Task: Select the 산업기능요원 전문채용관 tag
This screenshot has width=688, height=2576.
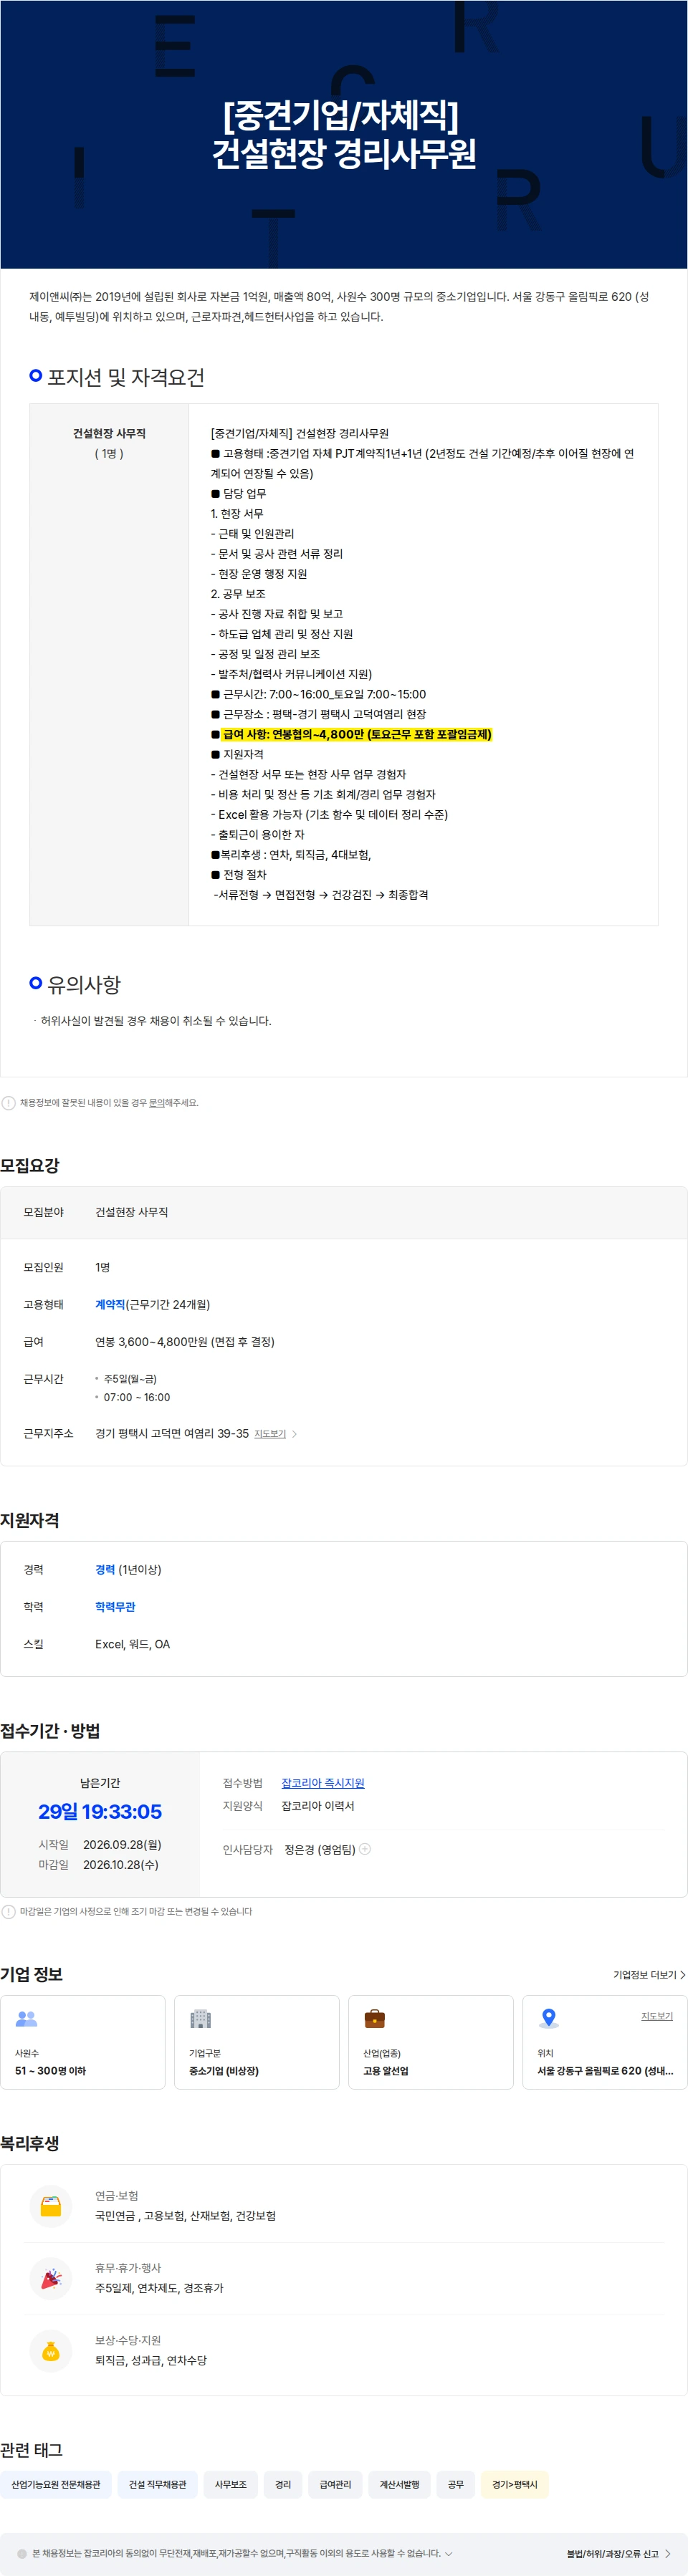Action: coord(56,2484)
